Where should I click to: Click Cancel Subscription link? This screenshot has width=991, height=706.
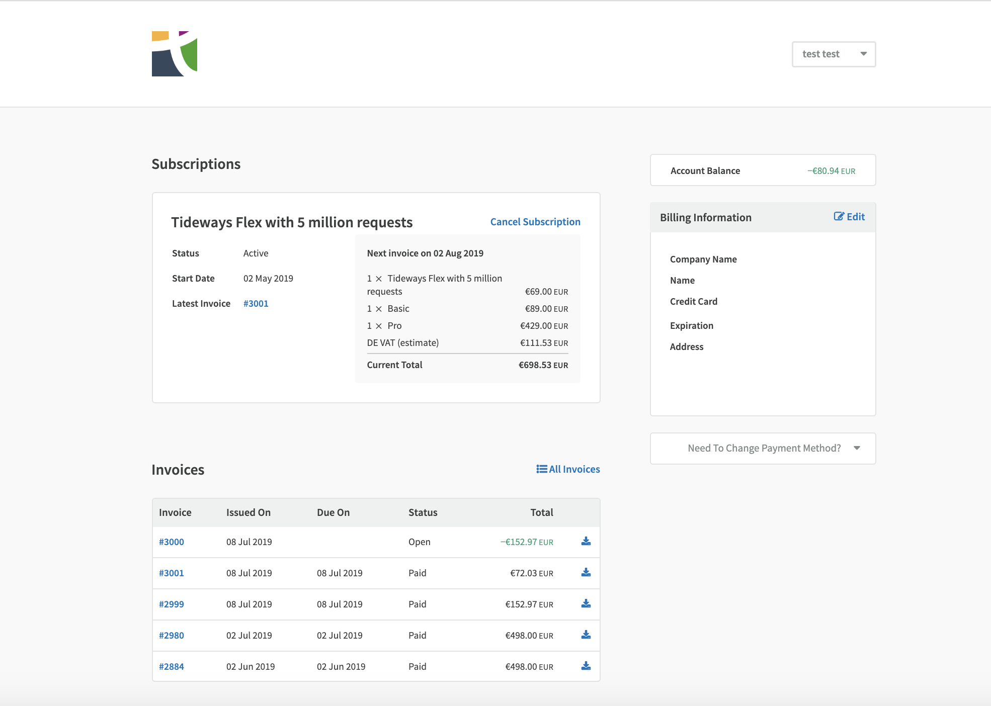tap(535, 222)
